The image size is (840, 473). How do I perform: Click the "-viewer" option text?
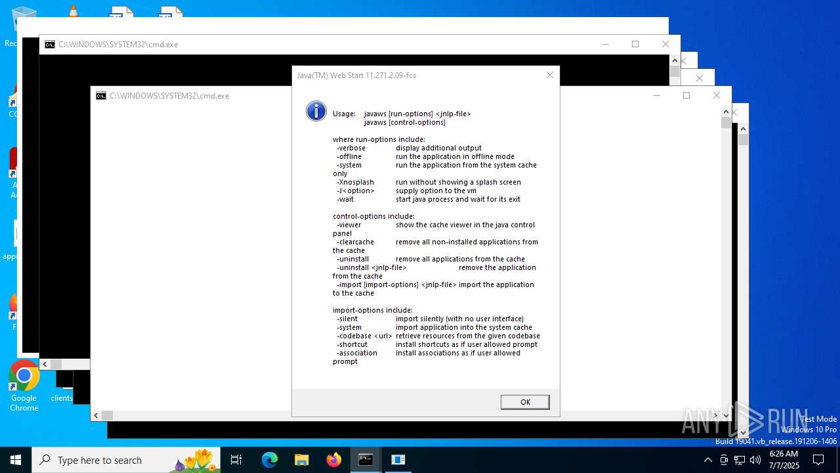point(348,225)
